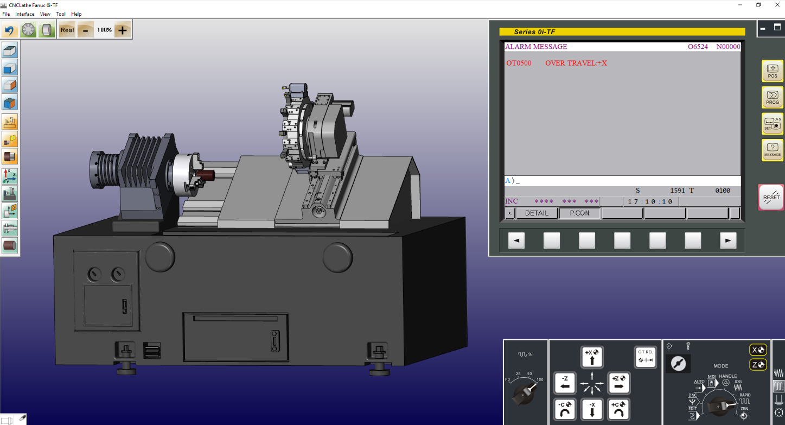The width and height of the screenshot is (785, 425).
Task: Click sequence number N00000
Action: coord(728,47)
